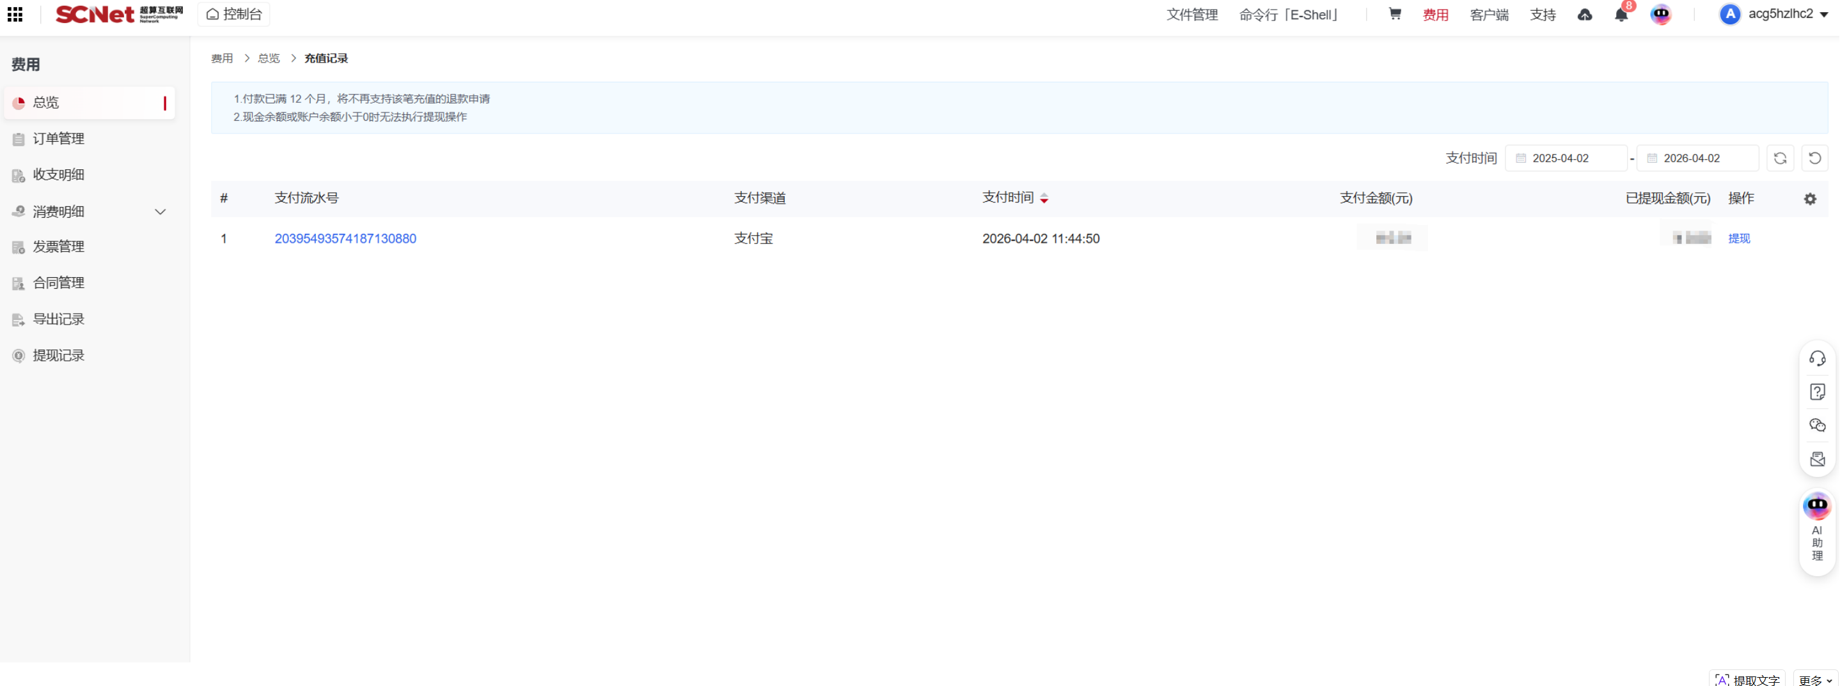Click the 提现 action link

[x=1738, y=239]
